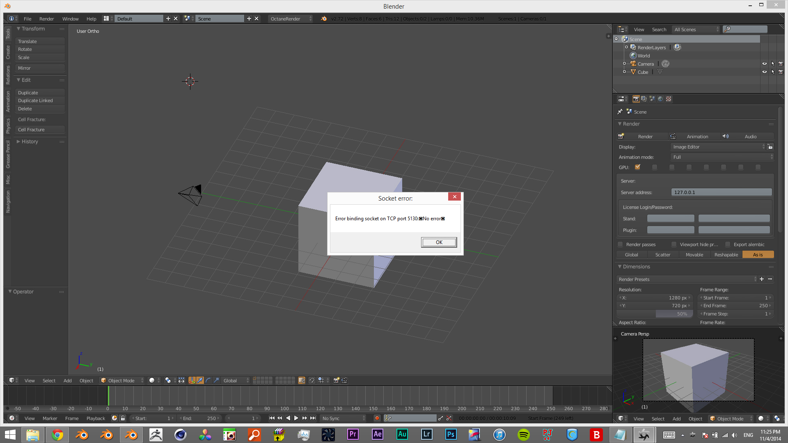788x443 pixels.
Task: Open the render layers properties tab icon
Action: point(644,99)
